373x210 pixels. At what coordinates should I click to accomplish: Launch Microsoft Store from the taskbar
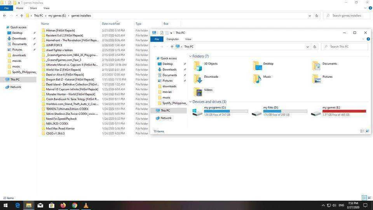(52, 205)
